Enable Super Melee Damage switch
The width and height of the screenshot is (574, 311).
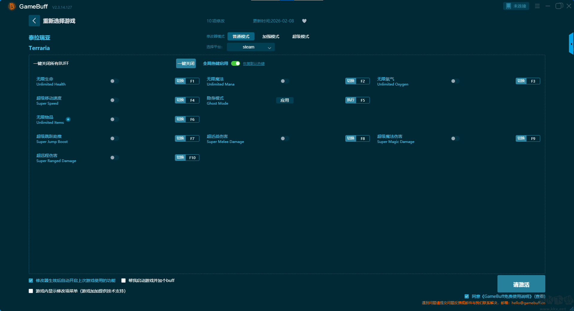pyautogui.click(x=285, y=138)
